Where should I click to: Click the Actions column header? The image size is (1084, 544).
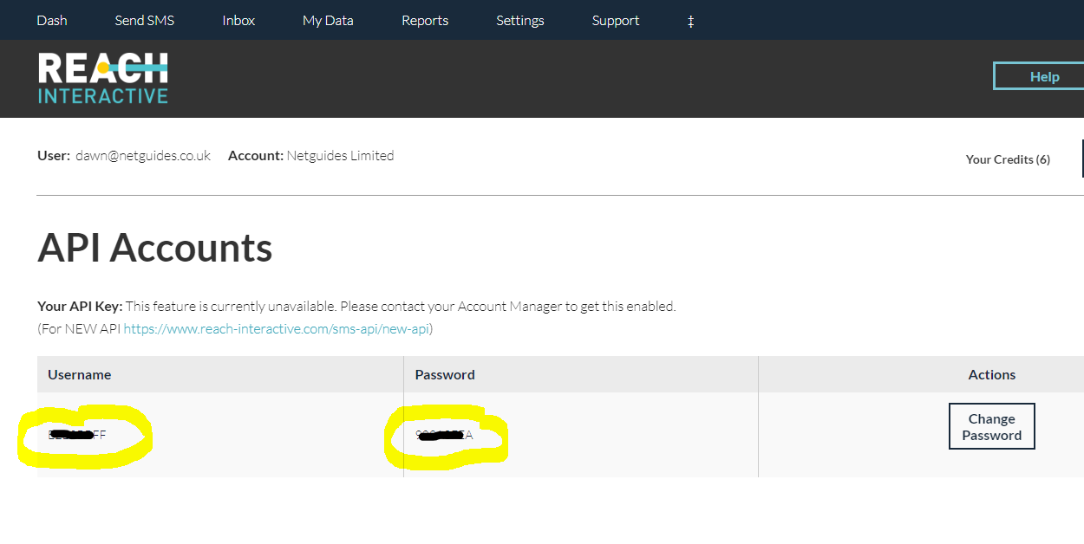point(991,375)
